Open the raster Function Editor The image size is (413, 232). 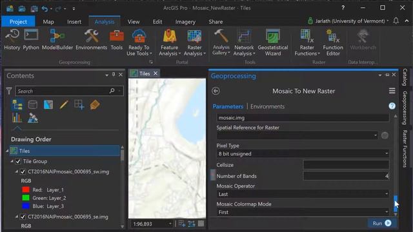point(333,43)
